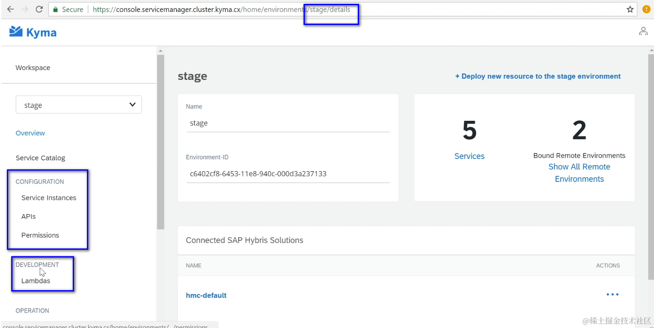
Task: Reload the page with refresh icon
Action: (39, 9)
